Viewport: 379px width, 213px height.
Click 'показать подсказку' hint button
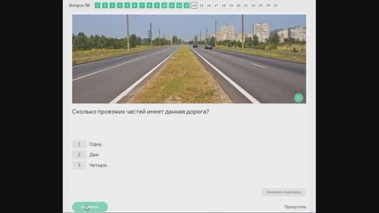point(284,192)
